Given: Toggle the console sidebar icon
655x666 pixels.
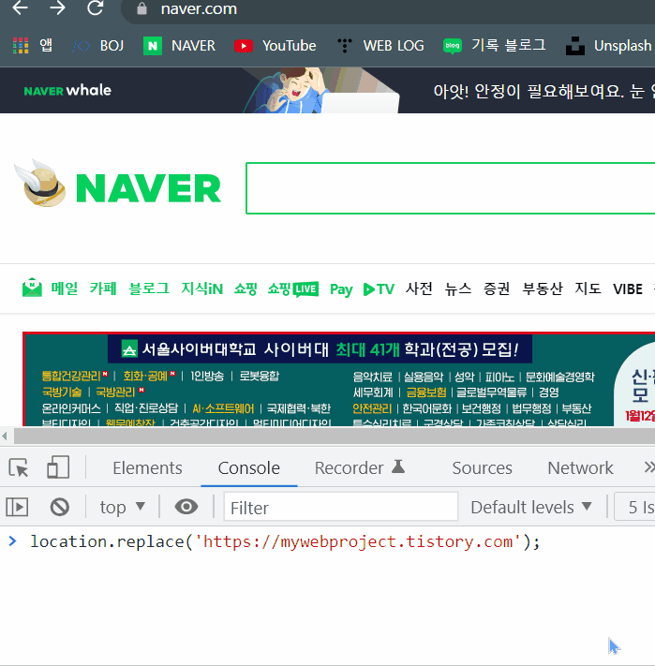Looking at the screenshot, I should 17,507.
